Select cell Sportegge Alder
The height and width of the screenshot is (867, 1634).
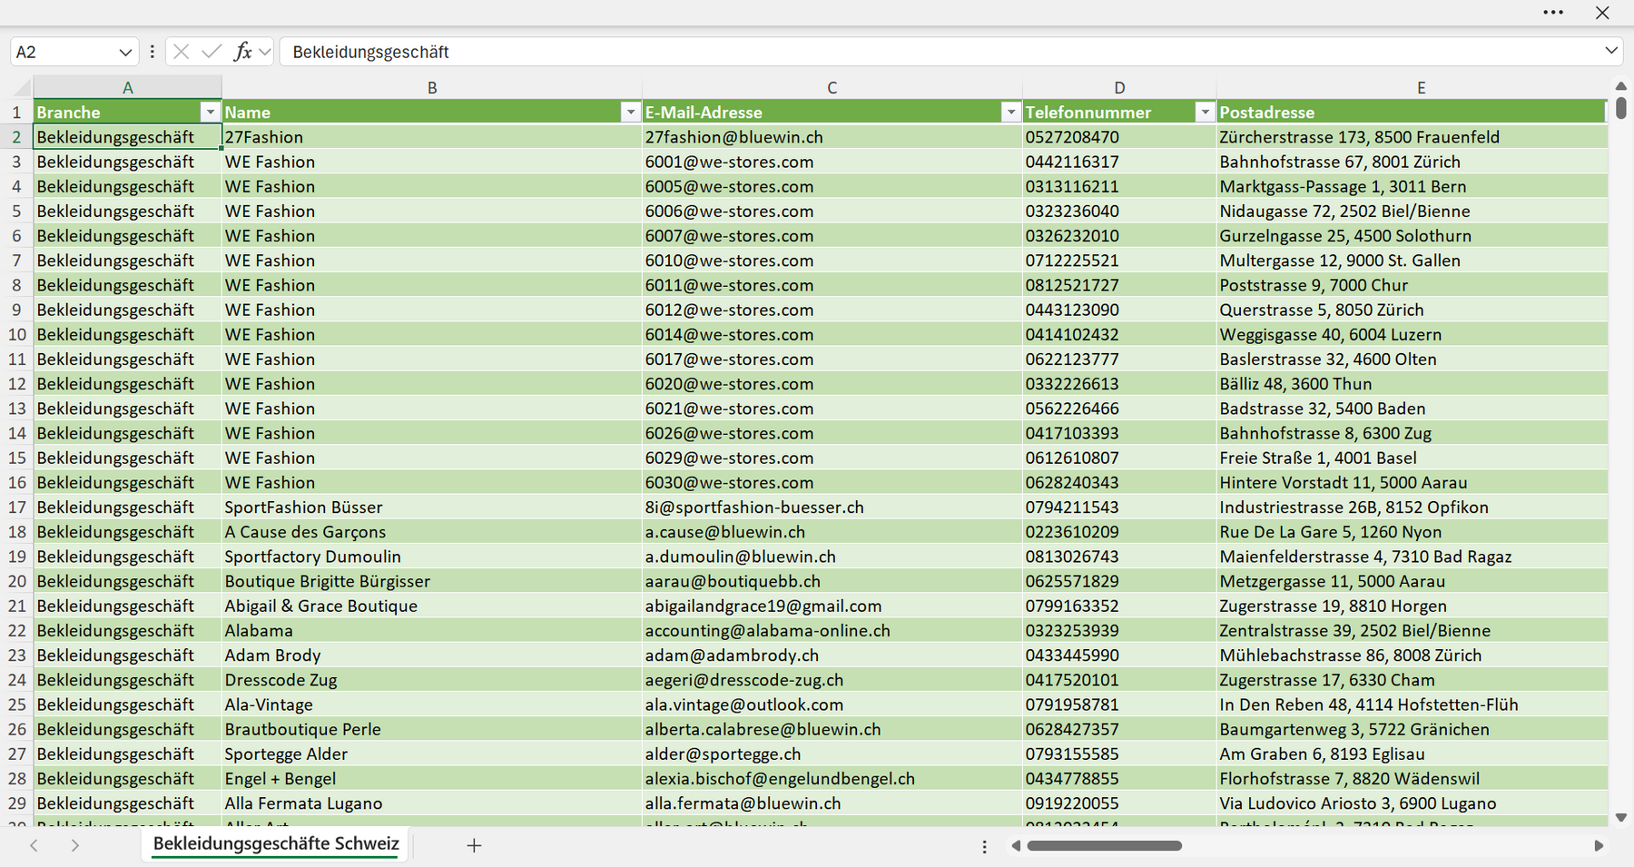point(432,754)
